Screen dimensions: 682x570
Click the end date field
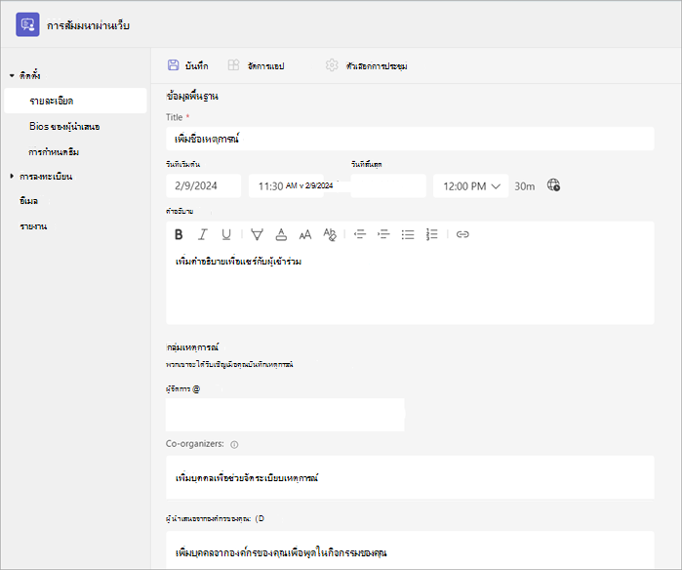coord(388,185)
